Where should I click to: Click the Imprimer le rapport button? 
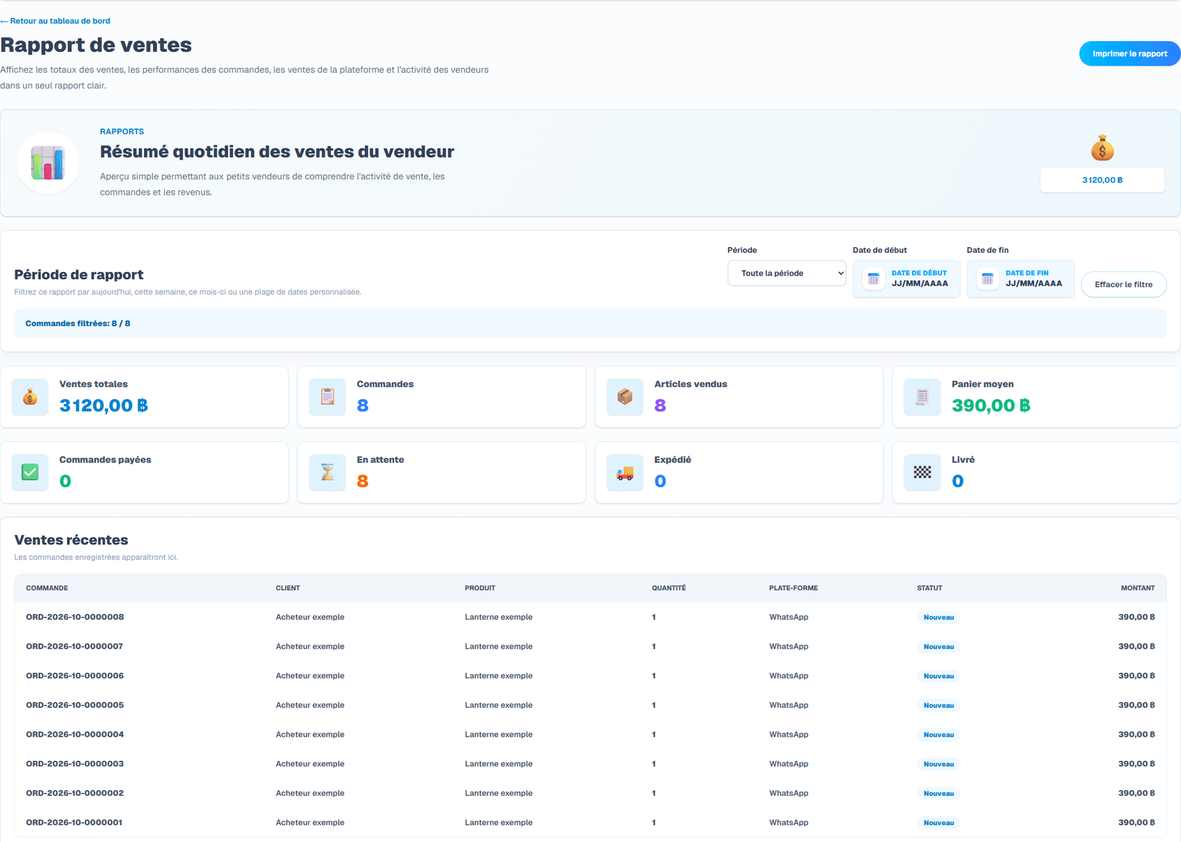pyautogui.click(x=1129, y=54)
